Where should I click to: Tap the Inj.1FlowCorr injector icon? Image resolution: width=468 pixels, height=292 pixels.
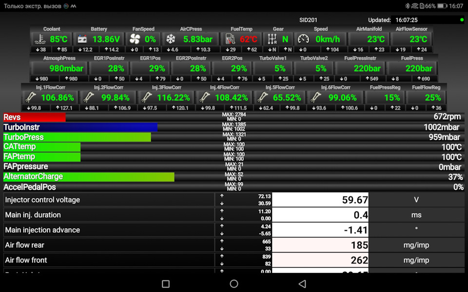(31, 97)
